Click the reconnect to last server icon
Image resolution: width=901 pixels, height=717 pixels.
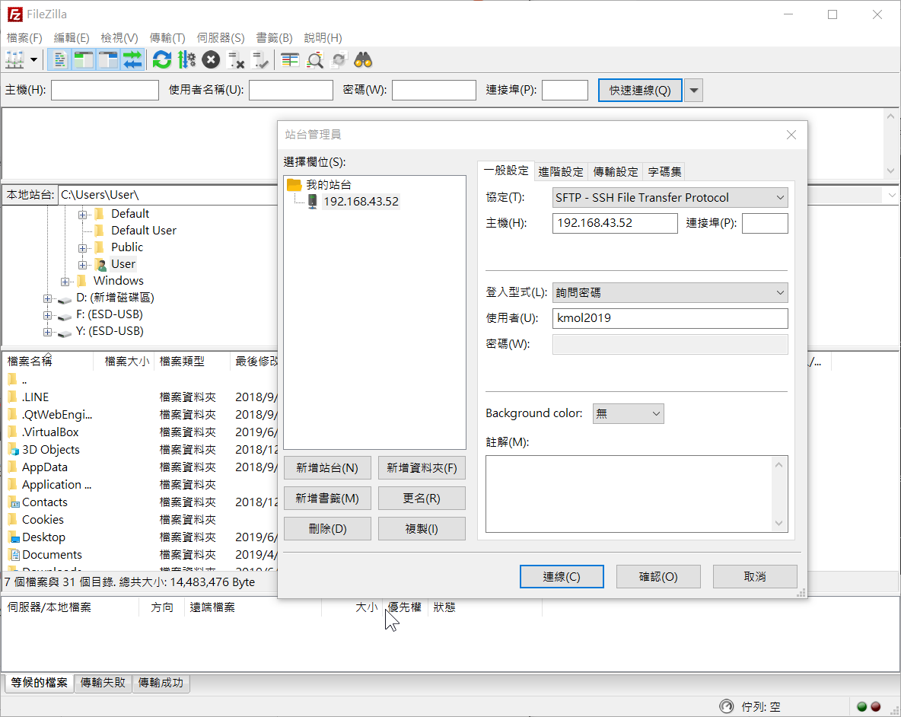point(260,59)
